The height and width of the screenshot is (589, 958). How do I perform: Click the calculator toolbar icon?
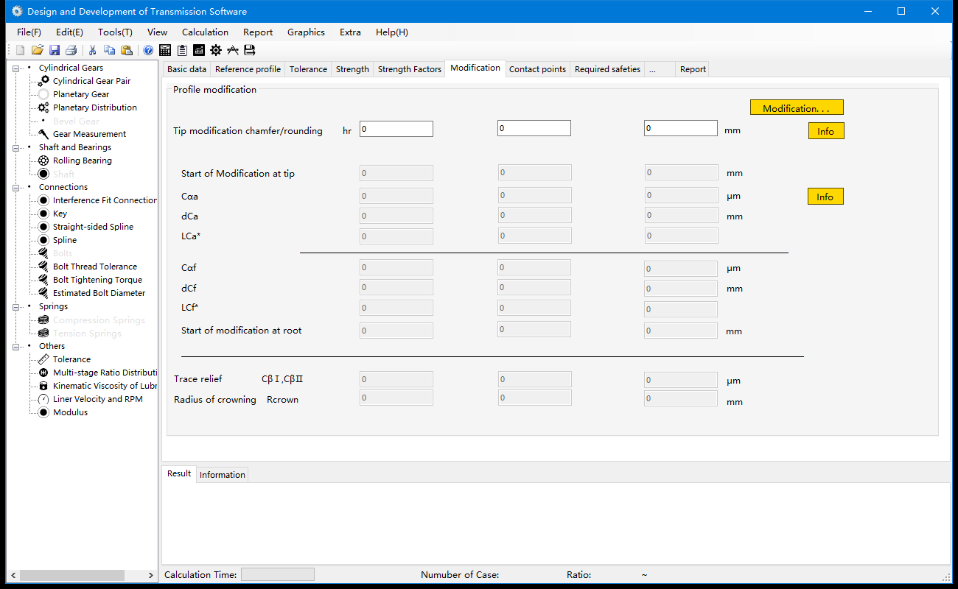(x=165, y=50)
